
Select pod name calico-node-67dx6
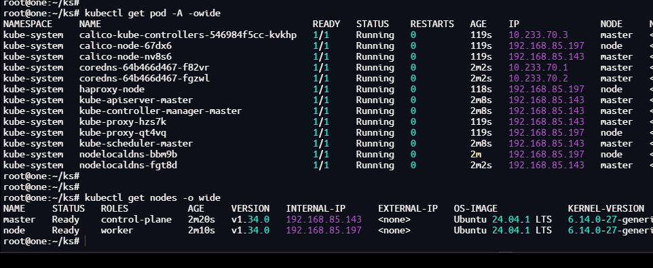click(x=126, y=46)
